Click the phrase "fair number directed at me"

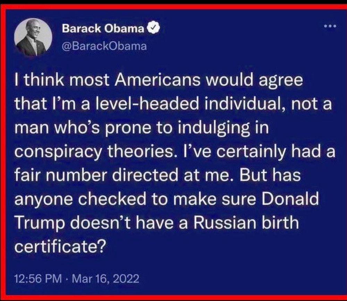[122, 175]
